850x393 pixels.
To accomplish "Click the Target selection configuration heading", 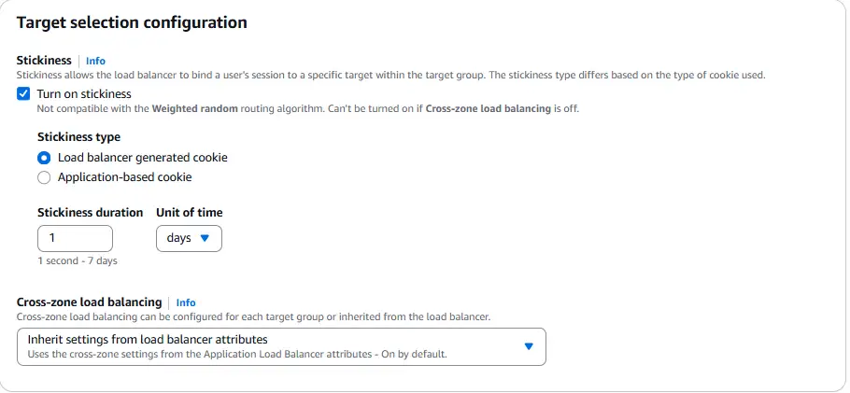I will tap(132, 22).
